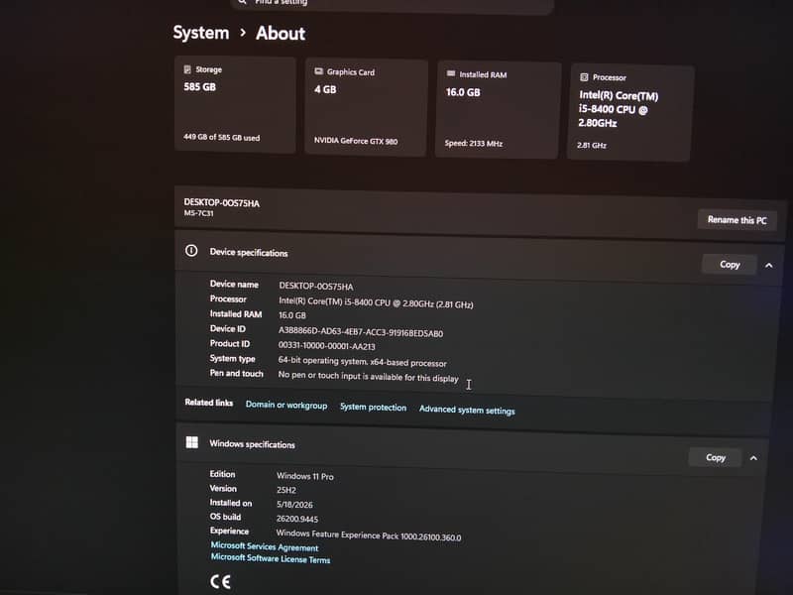793x595 pixels.
Task: Click the Installed on 5/18/2026 value
Action: [x=294, y=505]
